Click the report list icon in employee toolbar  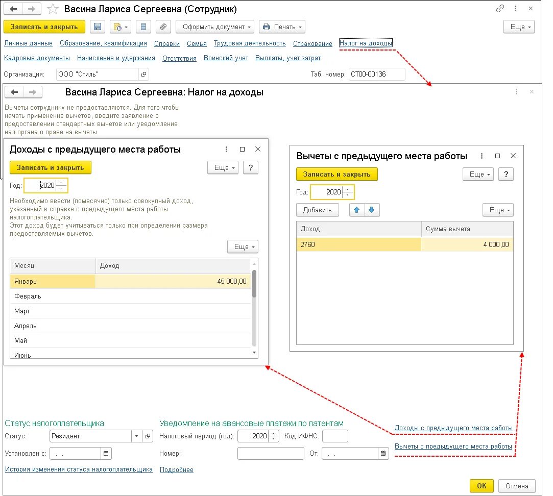pos(143,27)
